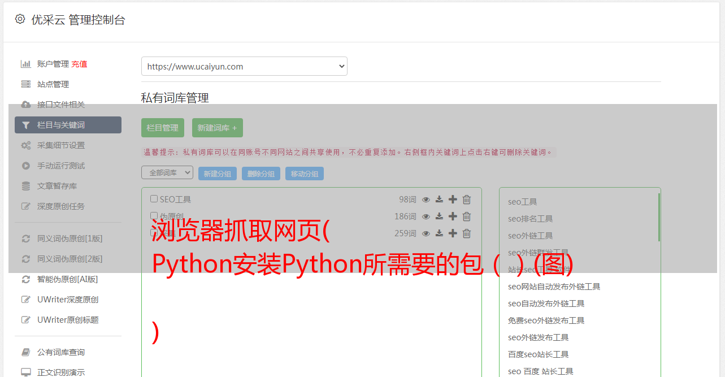Viewport: 725px width, 377px height.
Task: Click the server icon beside 站点管理
Action: click(x=26, y=84)
